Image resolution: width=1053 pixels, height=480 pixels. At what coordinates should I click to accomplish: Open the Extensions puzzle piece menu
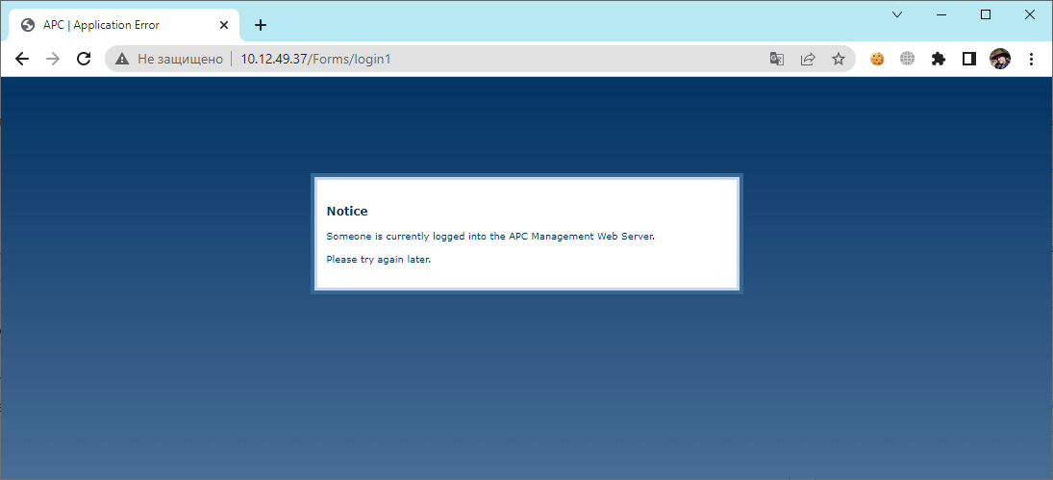(x=939, y=59)
